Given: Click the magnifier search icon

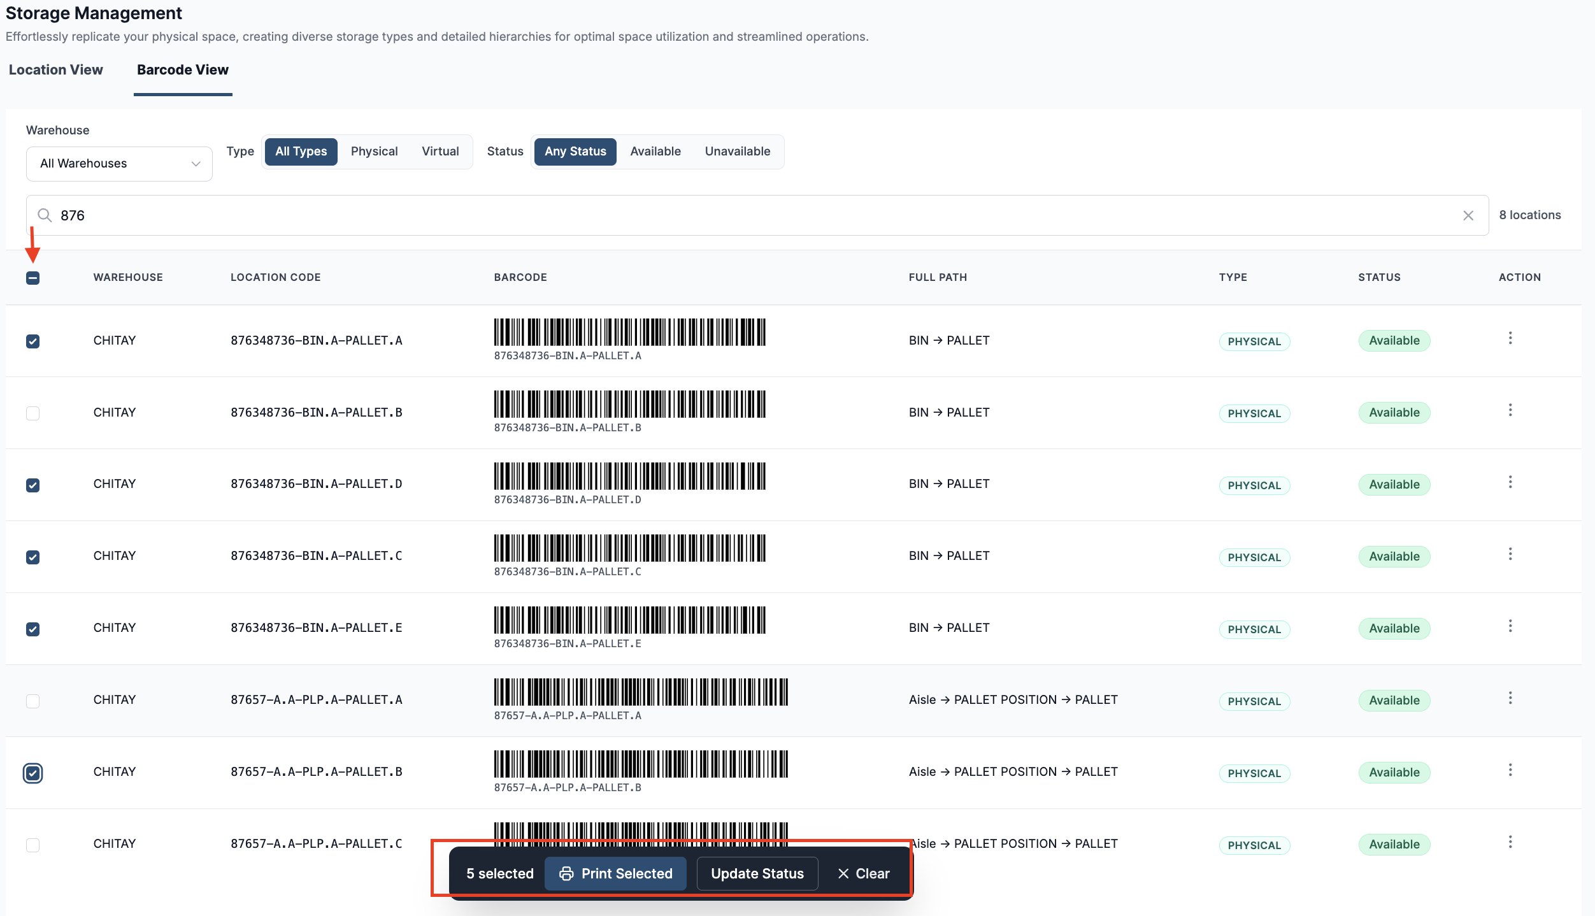Looking at the screenshot, I should [x=45, y=215].
